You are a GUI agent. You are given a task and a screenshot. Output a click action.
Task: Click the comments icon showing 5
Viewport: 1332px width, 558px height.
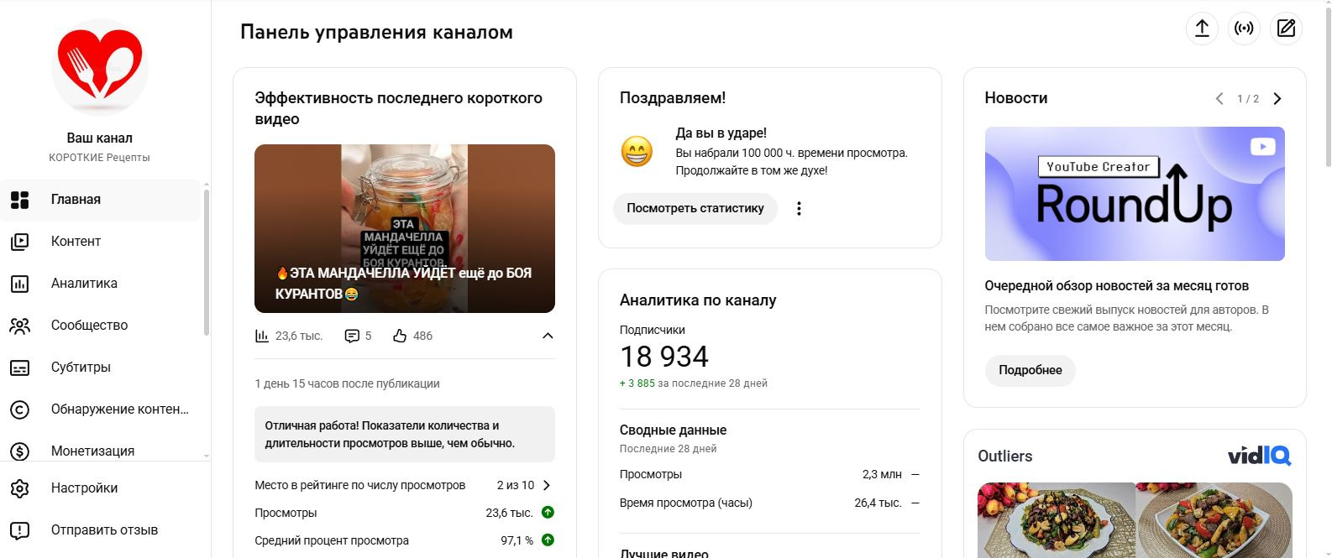point(352,336)
